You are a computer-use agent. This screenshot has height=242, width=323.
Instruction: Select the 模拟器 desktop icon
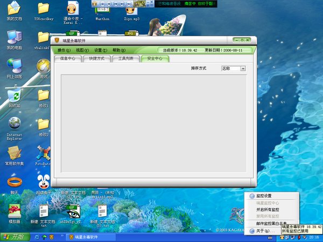[14, 213]
